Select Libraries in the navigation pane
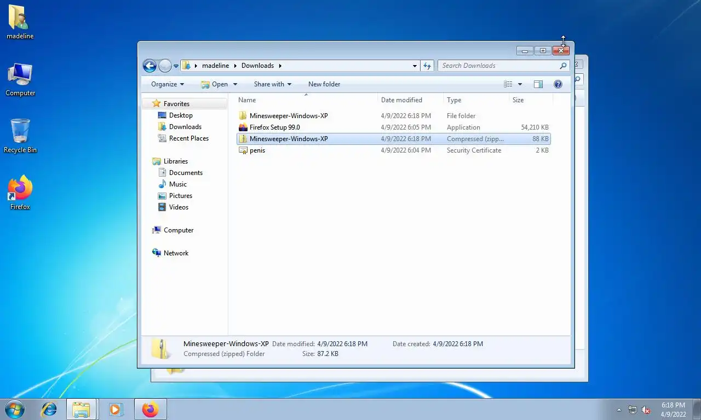The width and height of the screenshot is (701, 420). (x=175, y=161)
